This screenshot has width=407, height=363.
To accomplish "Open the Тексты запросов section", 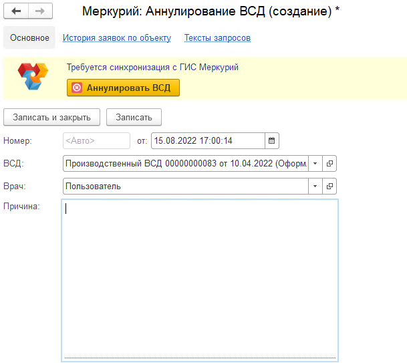I will coord(217,38).
